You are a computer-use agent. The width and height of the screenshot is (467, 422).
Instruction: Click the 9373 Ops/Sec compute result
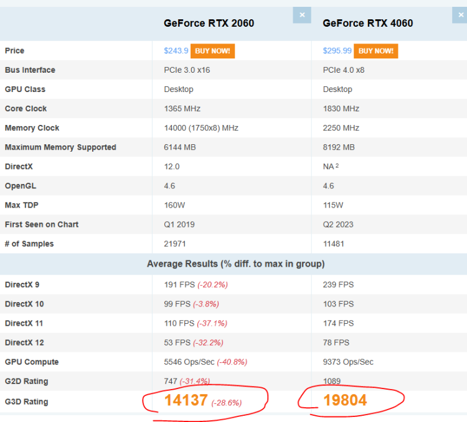point(348,362)
